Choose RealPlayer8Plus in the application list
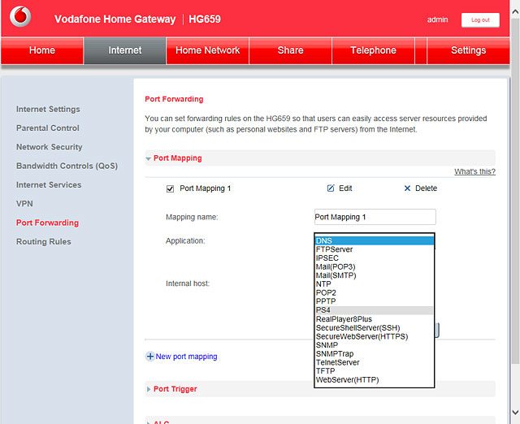Viewport: 520px width, 424px height. [374, 319]
